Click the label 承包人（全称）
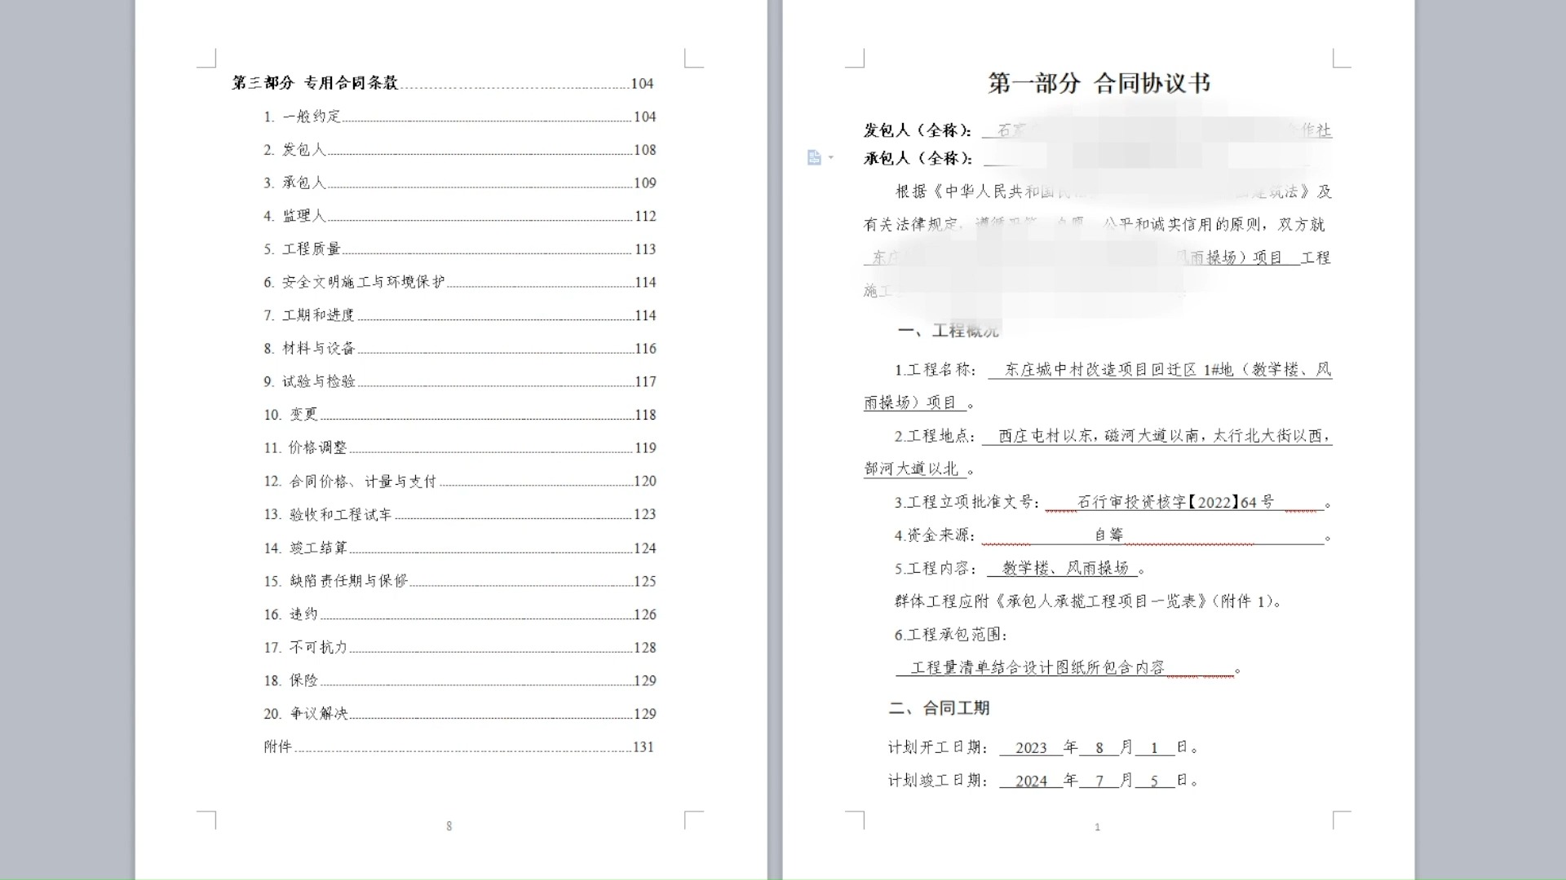The width and height of the screenshot is (1566, 880). [918, 158]
